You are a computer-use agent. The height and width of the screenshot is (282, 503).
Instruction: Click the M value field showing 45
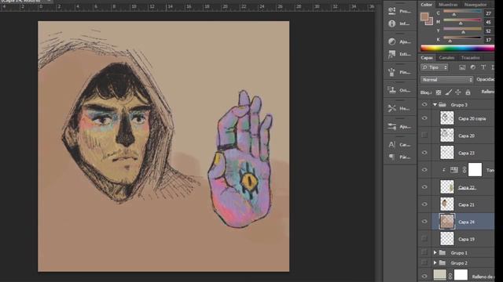pyautogui.click(x=488, y=22)
